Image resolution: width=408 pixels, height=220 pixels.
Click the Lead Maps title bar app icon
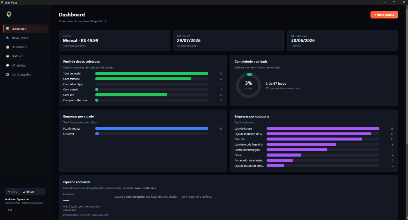point(3,2)
